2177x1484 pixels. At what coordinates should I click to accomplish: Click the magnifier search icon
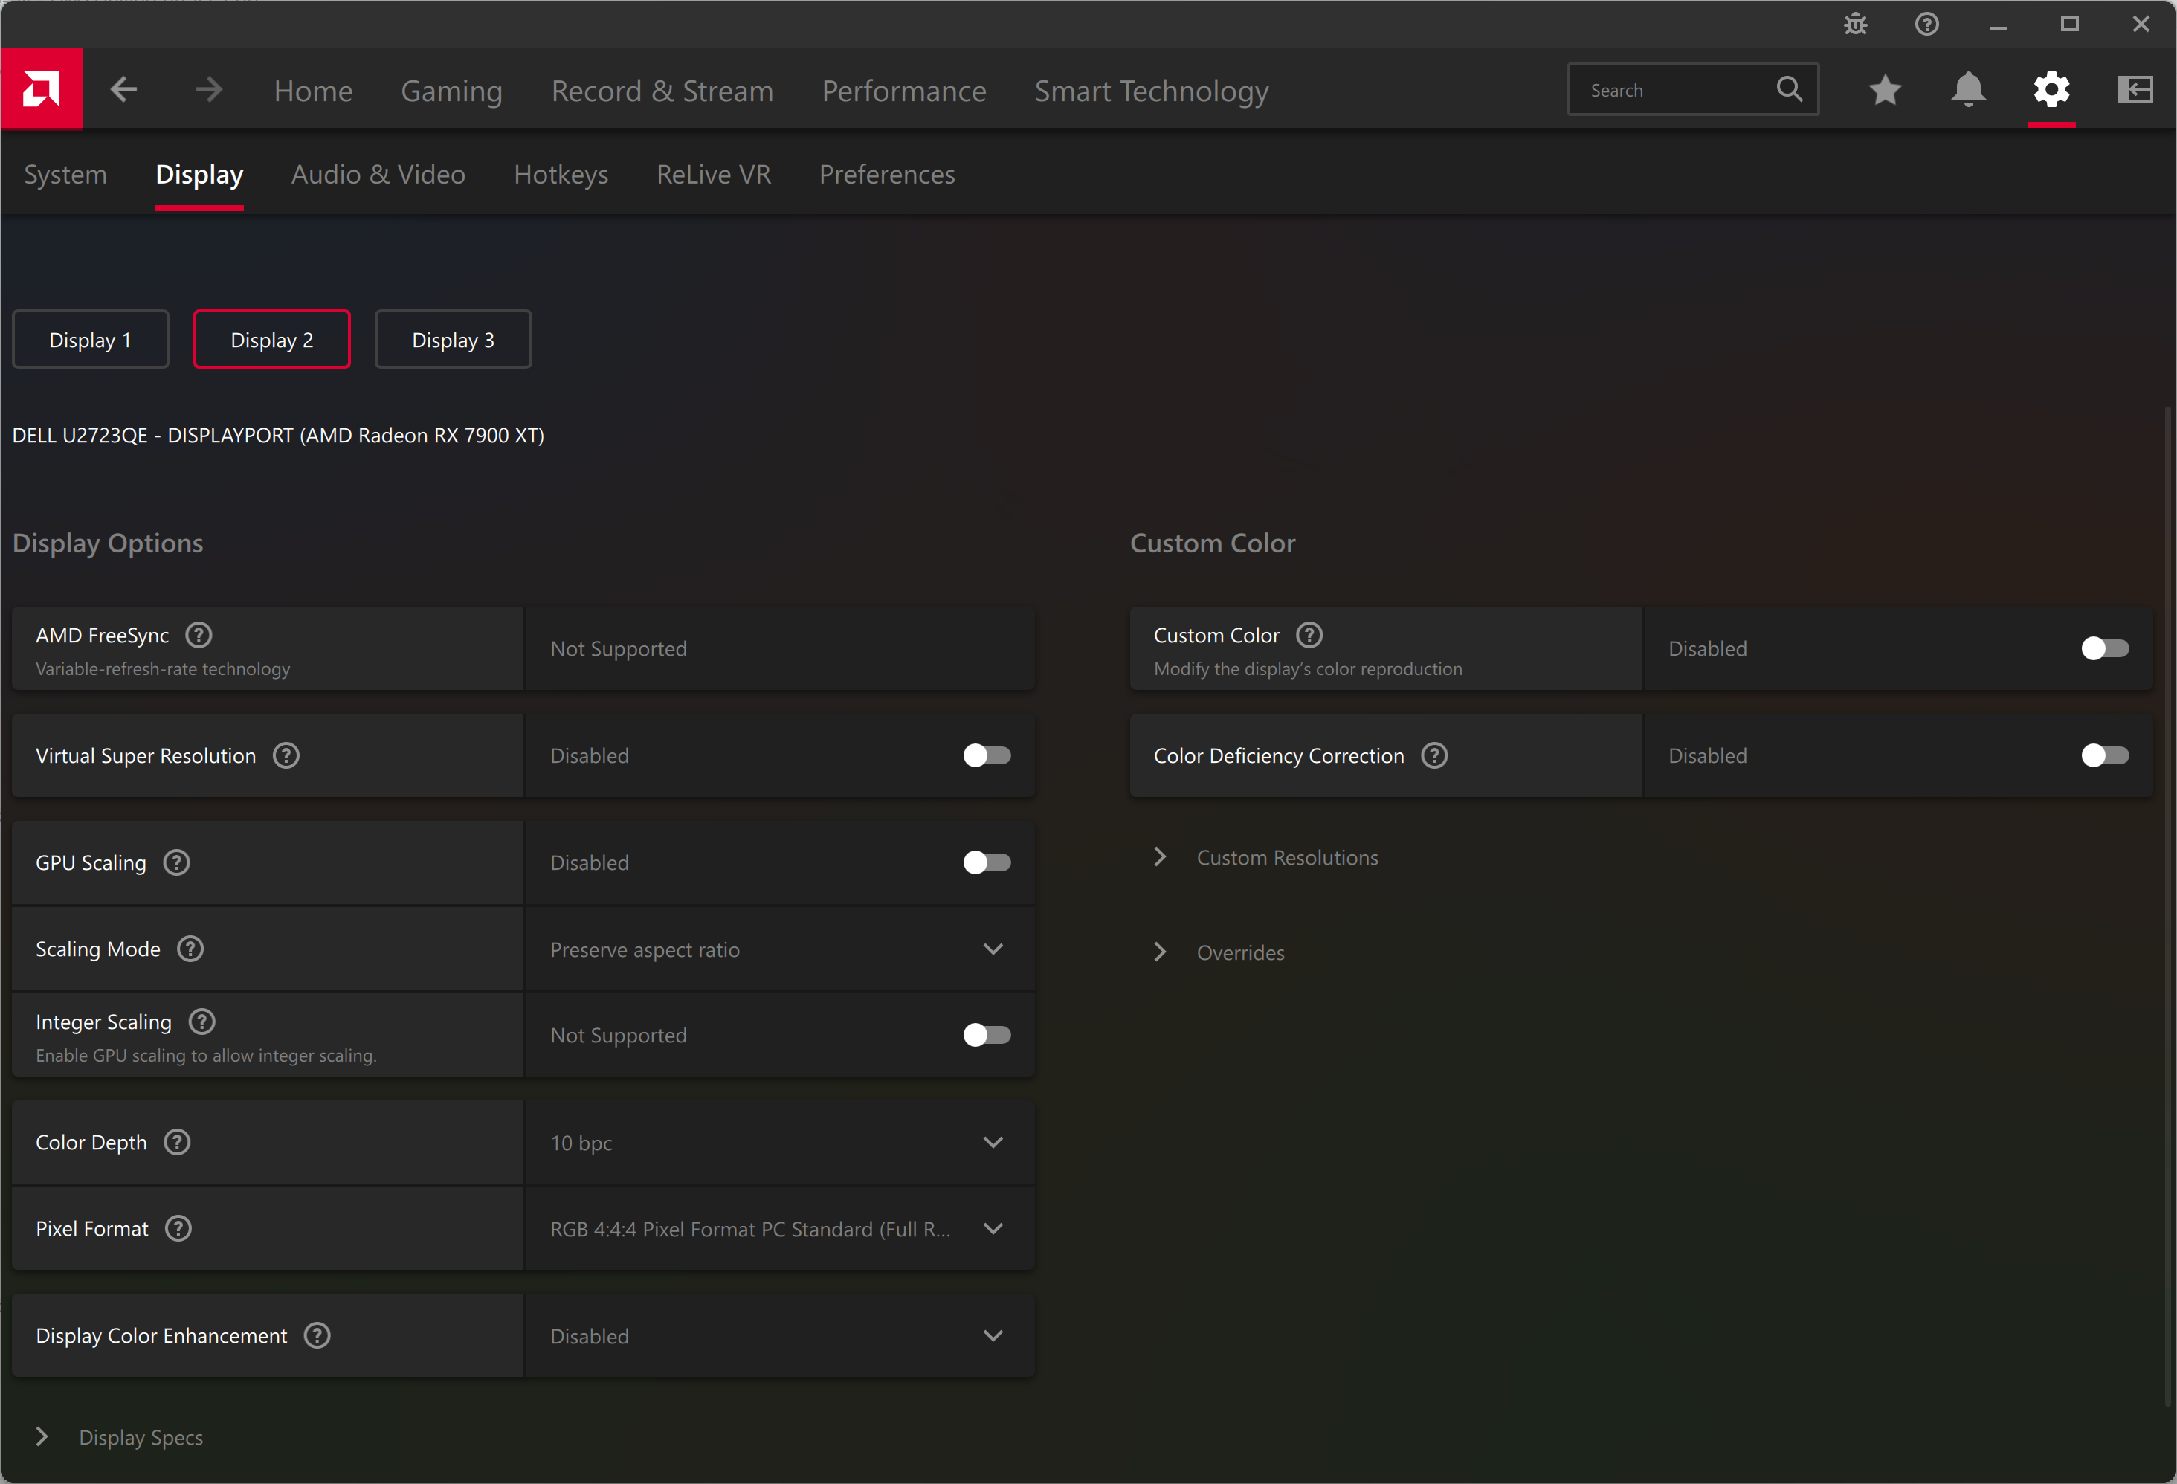pyautogui.click(x=1789, y=90)
